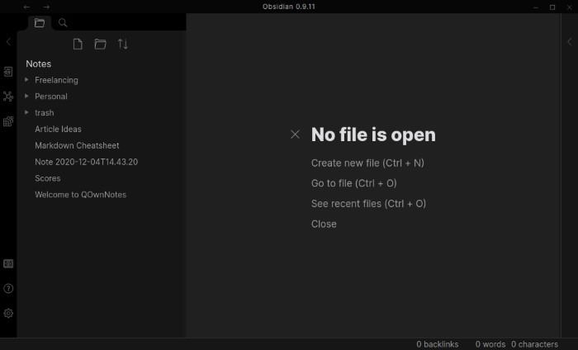Open the Settings gear
The height and width of the screenshot is (350, 578).
(x=8, y=314)
